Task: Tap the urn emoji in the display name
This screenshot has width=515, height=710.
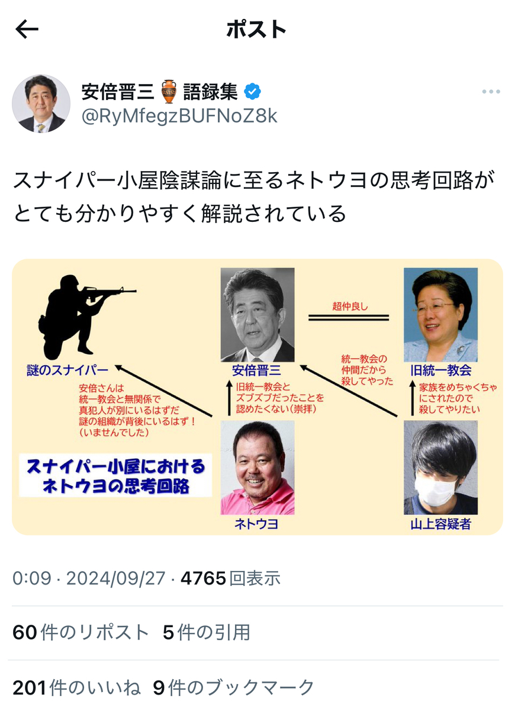Action: pyautogui.click(x=169, y=92)
